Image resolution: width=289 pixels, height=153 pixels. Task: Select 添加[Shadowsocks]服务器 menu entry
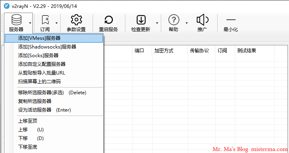coord(54,47)
